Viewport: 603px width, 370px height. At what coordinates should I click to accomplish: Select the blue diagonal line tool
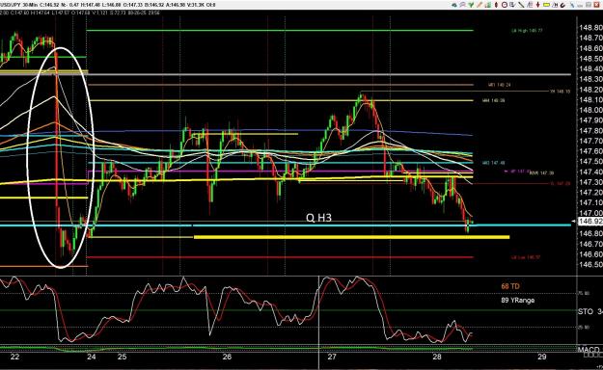pyautogui.click(x=572, y=5)
